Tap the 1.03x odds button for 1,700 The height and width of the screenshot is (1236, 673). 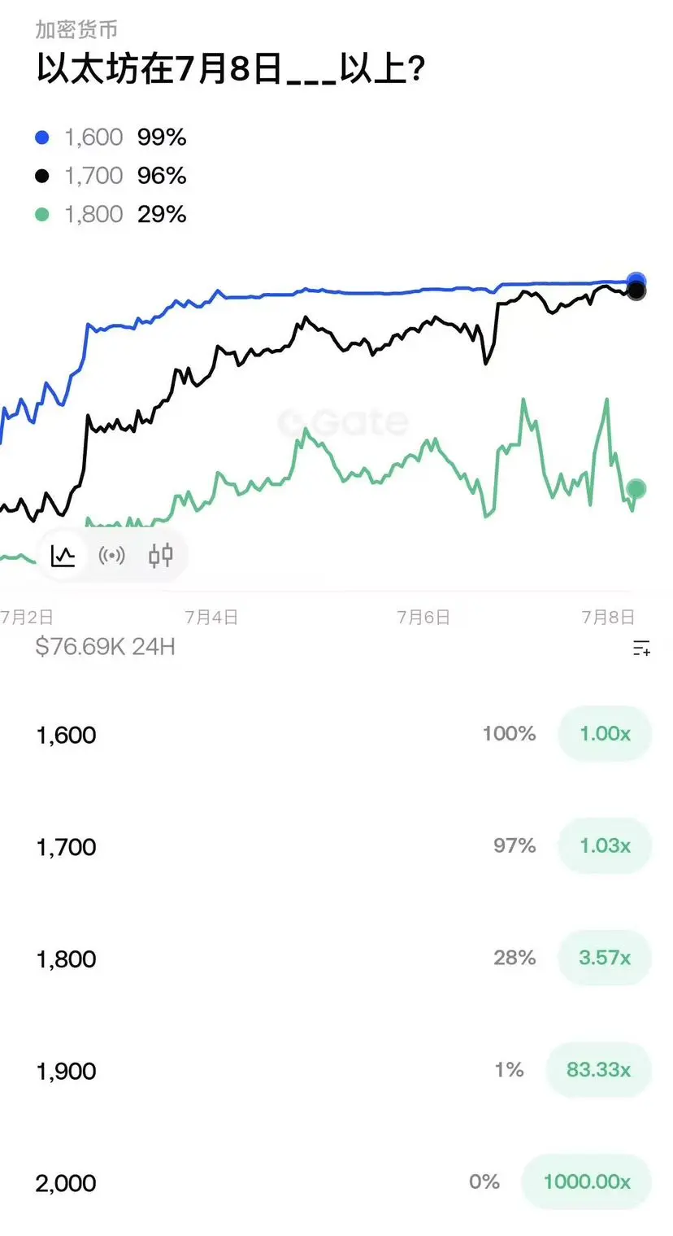pyautogui.click(x=605, y=846)
